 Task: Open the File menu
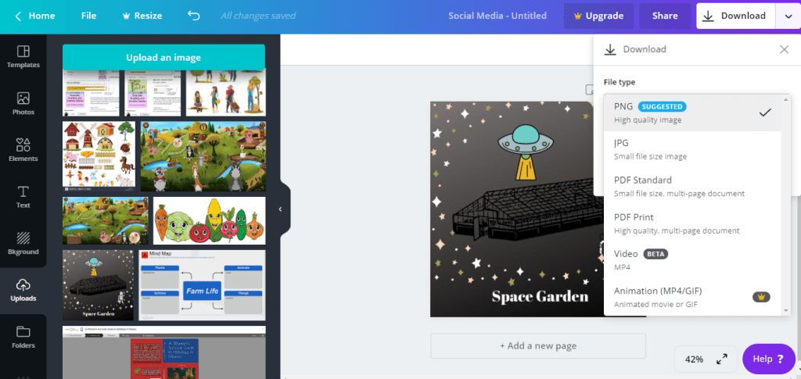(88, 16)
